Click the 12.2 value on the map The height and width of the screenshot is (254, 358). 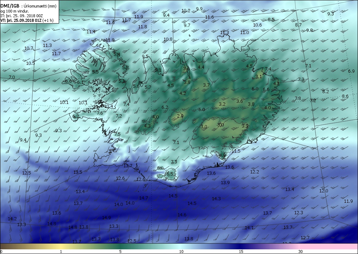[255, 172]
